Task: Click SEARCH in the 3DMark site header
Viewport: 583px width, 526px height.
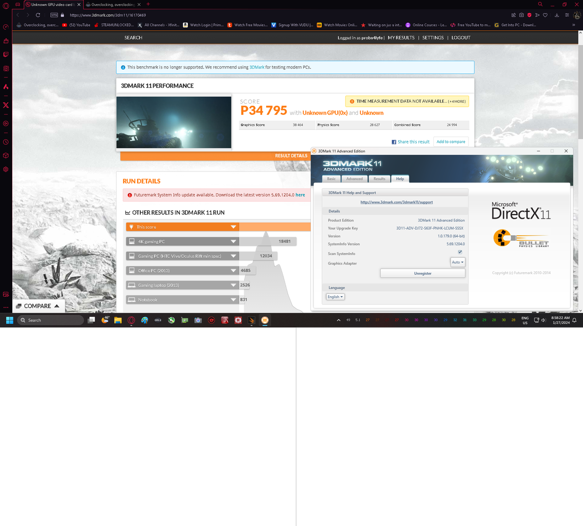Action: pos(133,38)
